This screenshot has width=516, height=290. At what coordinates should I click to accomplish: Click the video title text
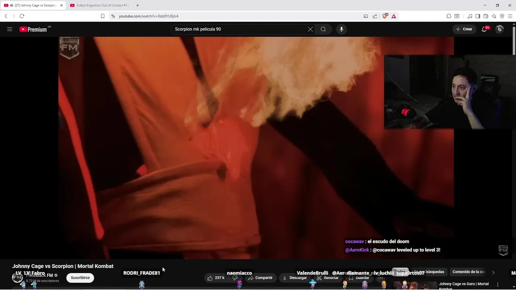pos(63,266)
